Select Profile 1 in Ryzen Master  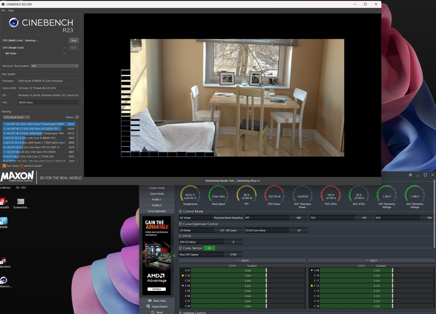pos(157,199)
